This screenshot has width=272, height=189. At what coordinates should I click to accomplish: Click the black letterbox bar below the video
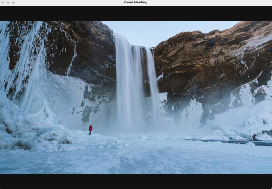(x=136, y=182)
